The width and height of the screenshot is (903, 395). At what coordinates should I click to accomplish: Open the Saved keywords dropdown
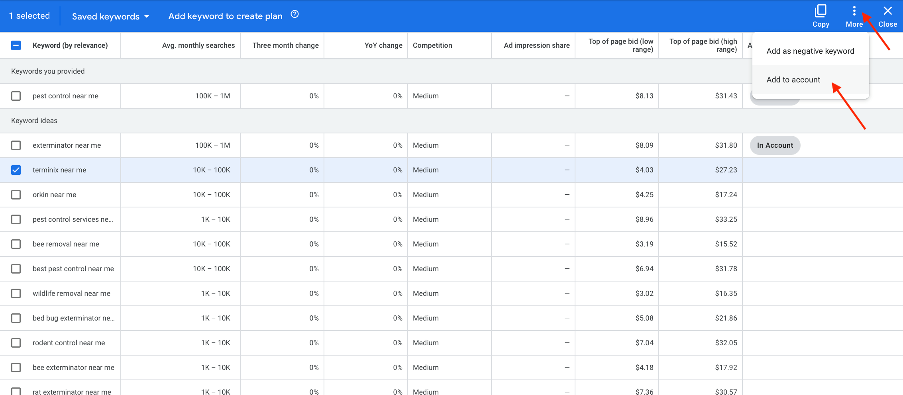tap(110, 16)
